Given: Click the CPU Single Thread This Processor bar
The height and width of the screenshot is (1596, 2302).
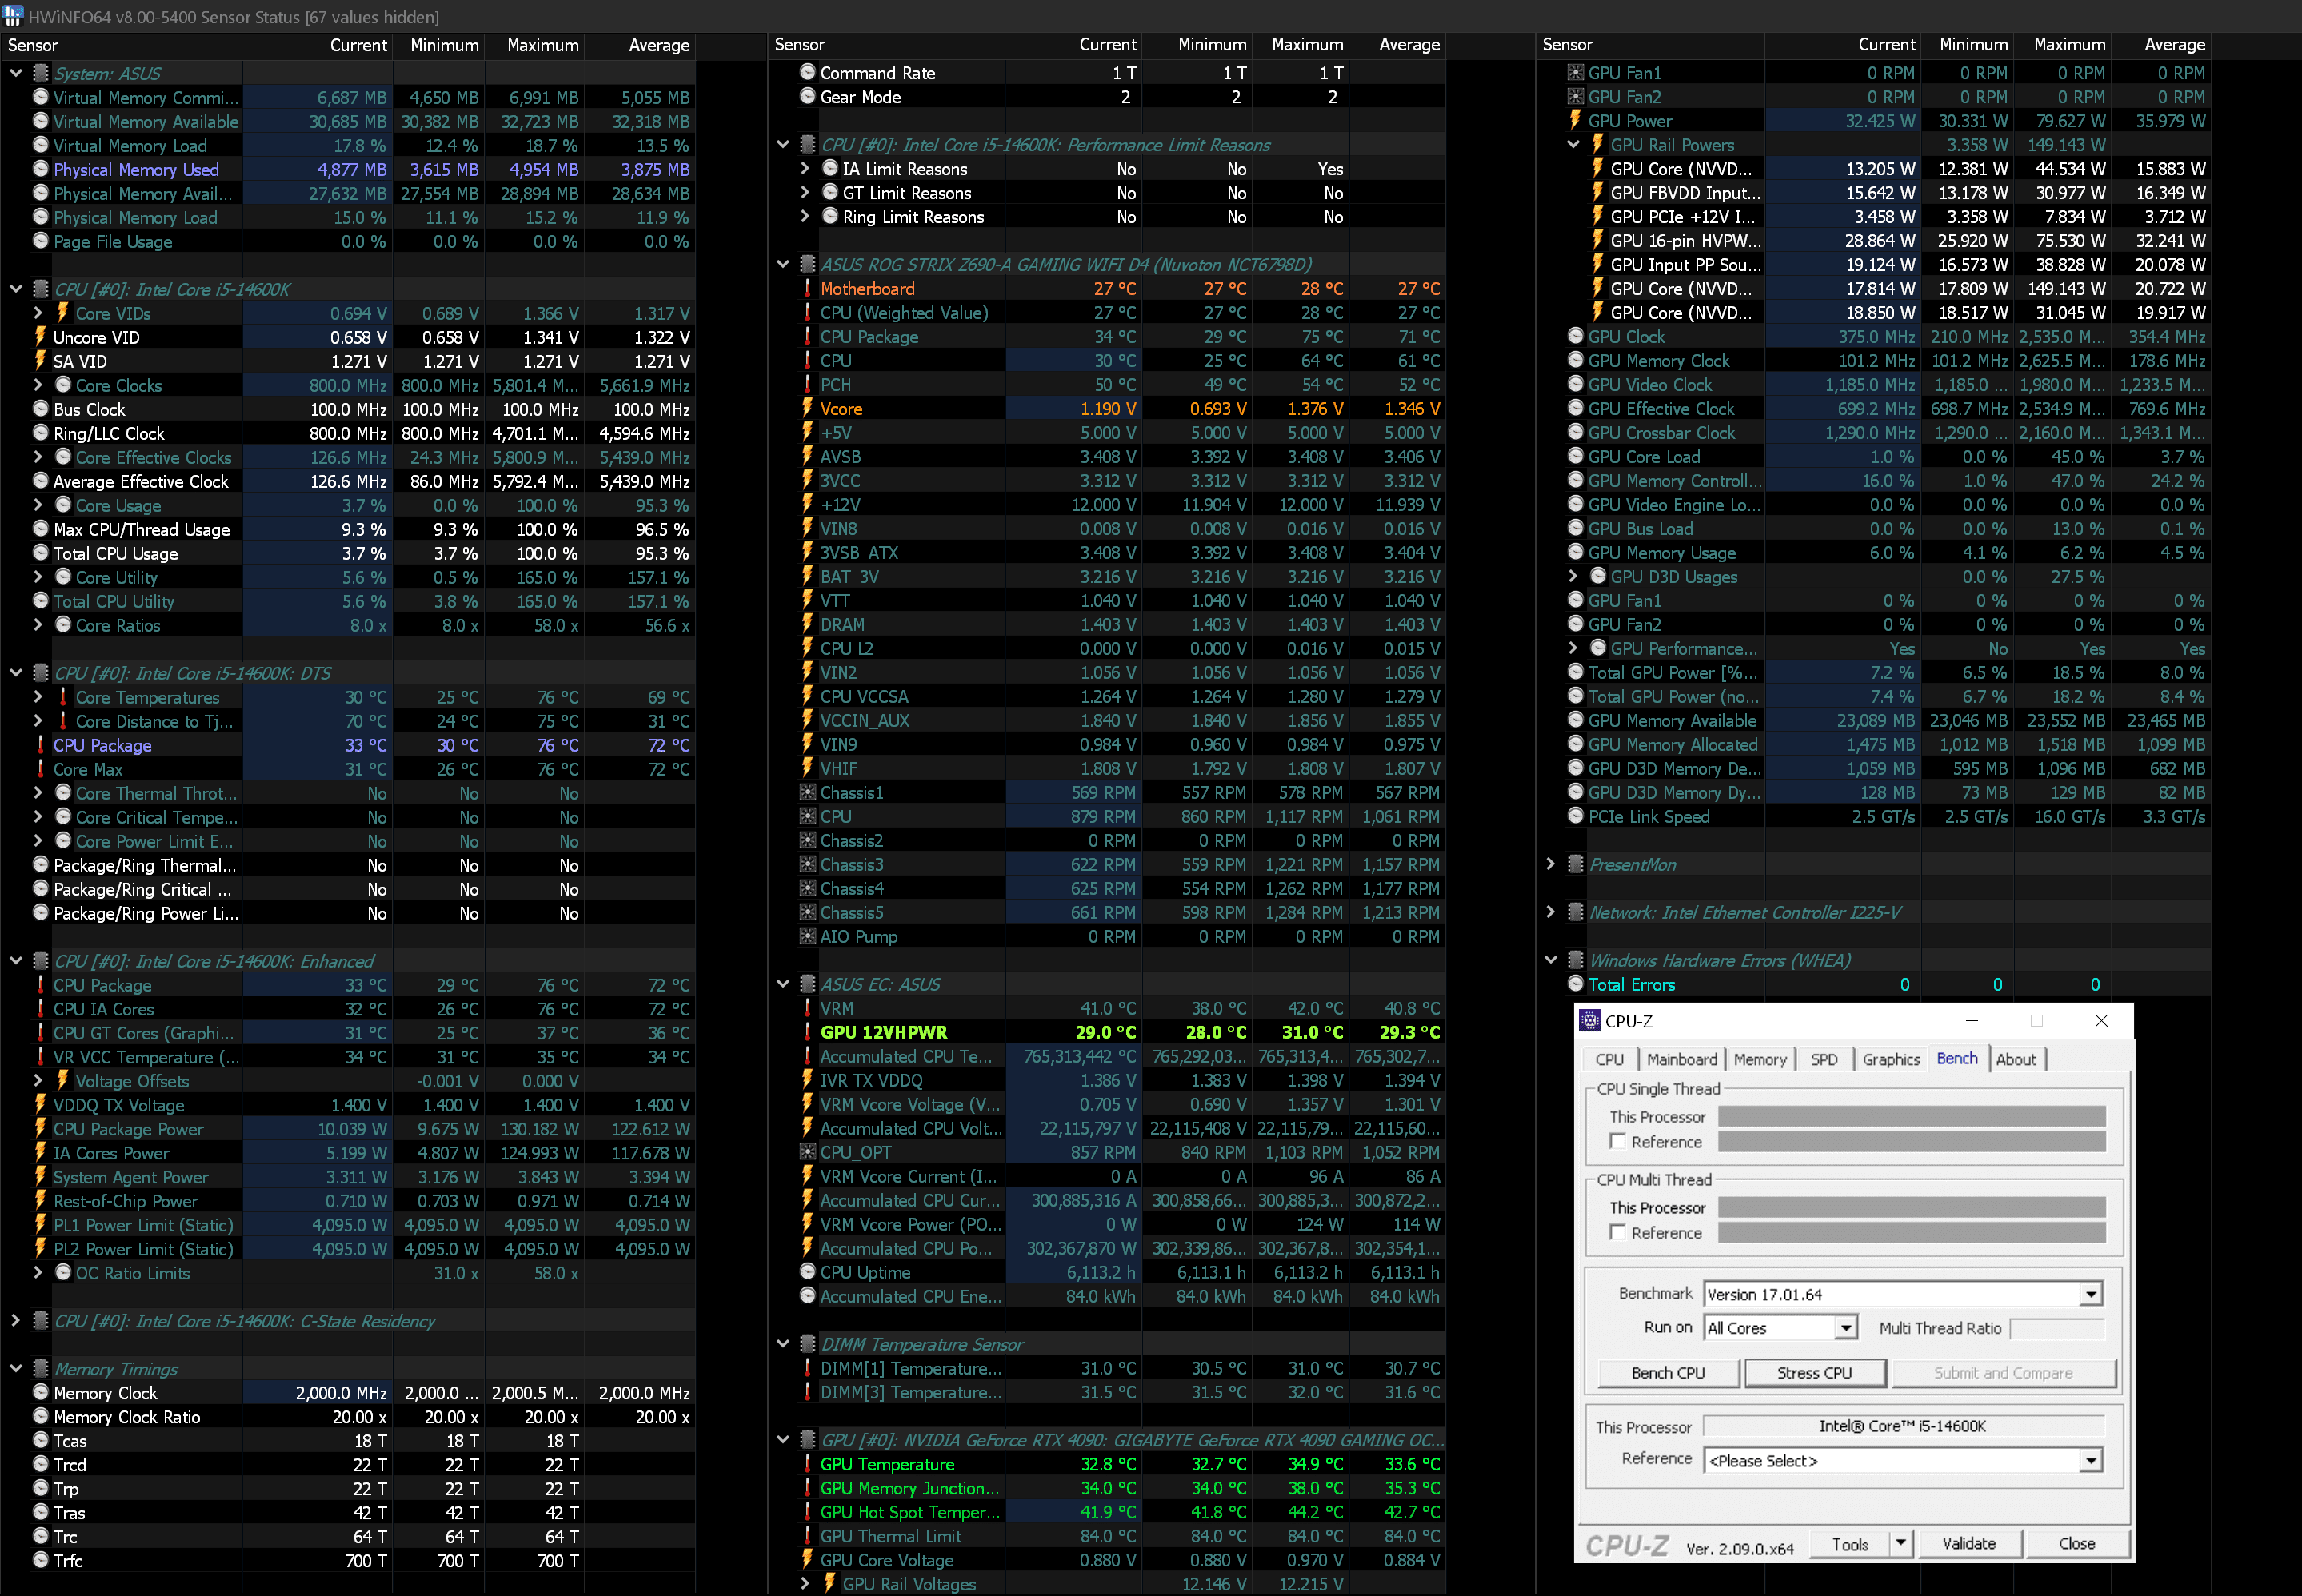Looking at the screenshot, I should coord(1912,1117).
